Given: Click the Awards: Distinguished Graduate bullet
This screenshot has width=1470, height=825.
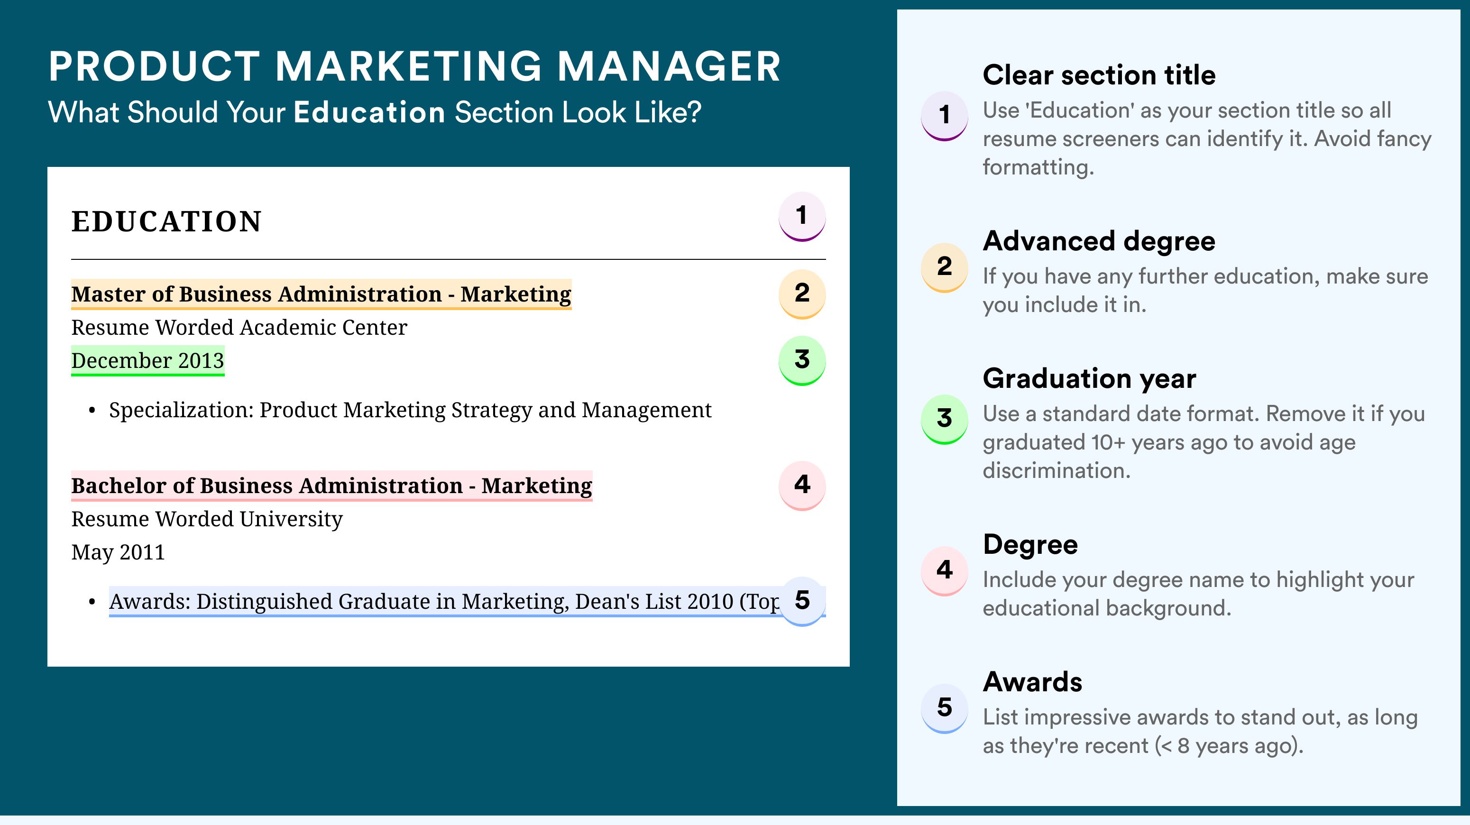Looking at the screenshot, I should point(443,601).
